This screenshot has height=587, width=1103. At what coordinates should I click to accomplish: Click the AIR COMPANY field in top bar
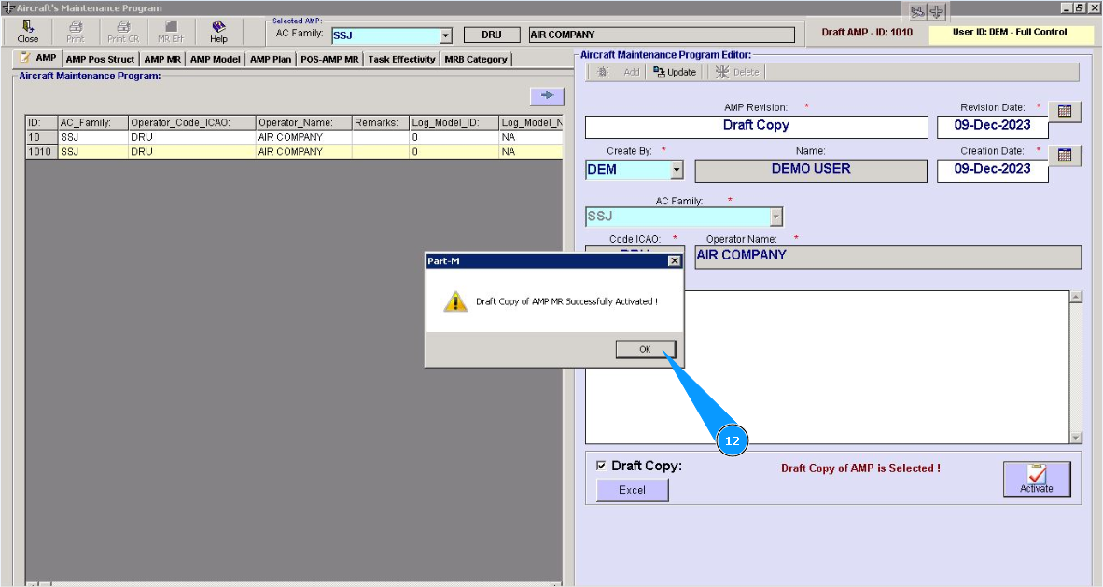pos(662,35)
